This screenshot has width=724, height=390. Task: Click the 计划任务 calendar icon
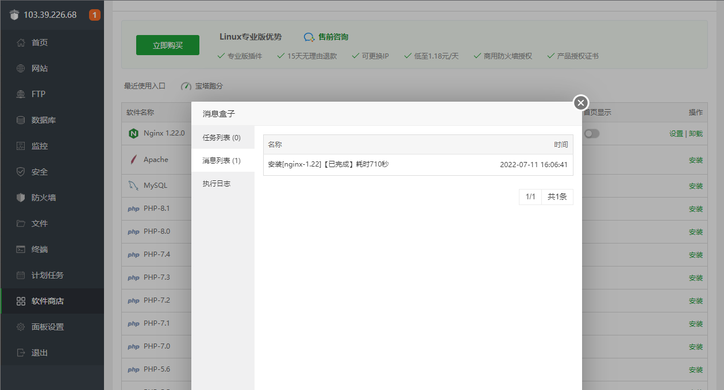pyautogui.click(x=21, y=275)
